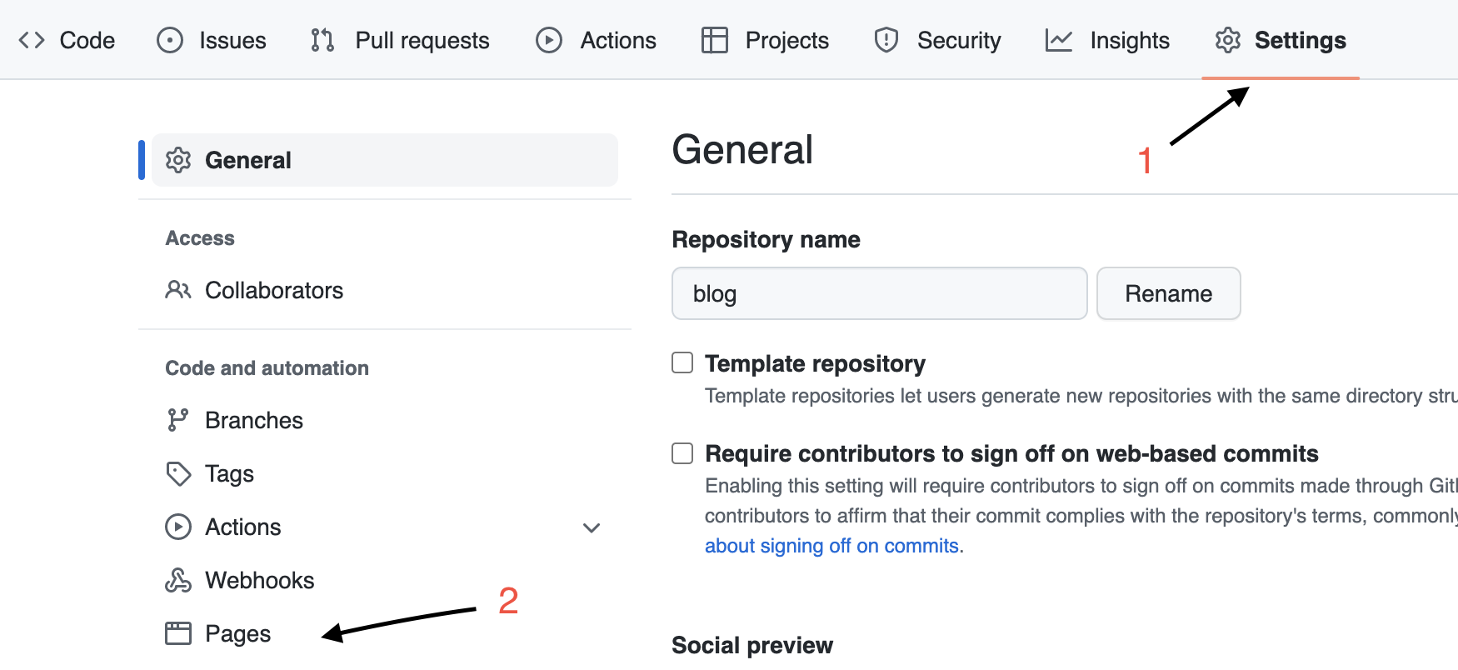Go to the Pull requests tab
This screenshot has width=1458, height=670.
[400, 40]
